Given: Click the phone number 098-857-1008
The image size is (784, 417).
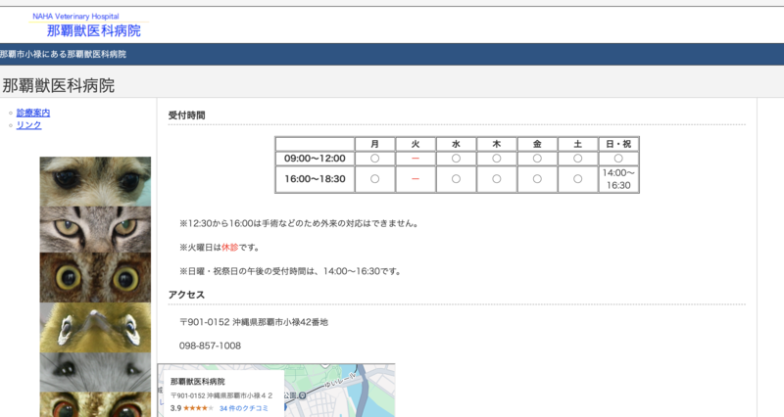Looking at the screenshot, I should click(x=210, y=346).
